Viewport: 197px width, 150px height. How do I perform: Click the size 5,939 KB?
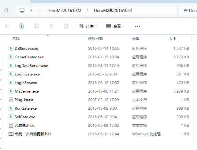pyautogui.click(x=181, y=91)
